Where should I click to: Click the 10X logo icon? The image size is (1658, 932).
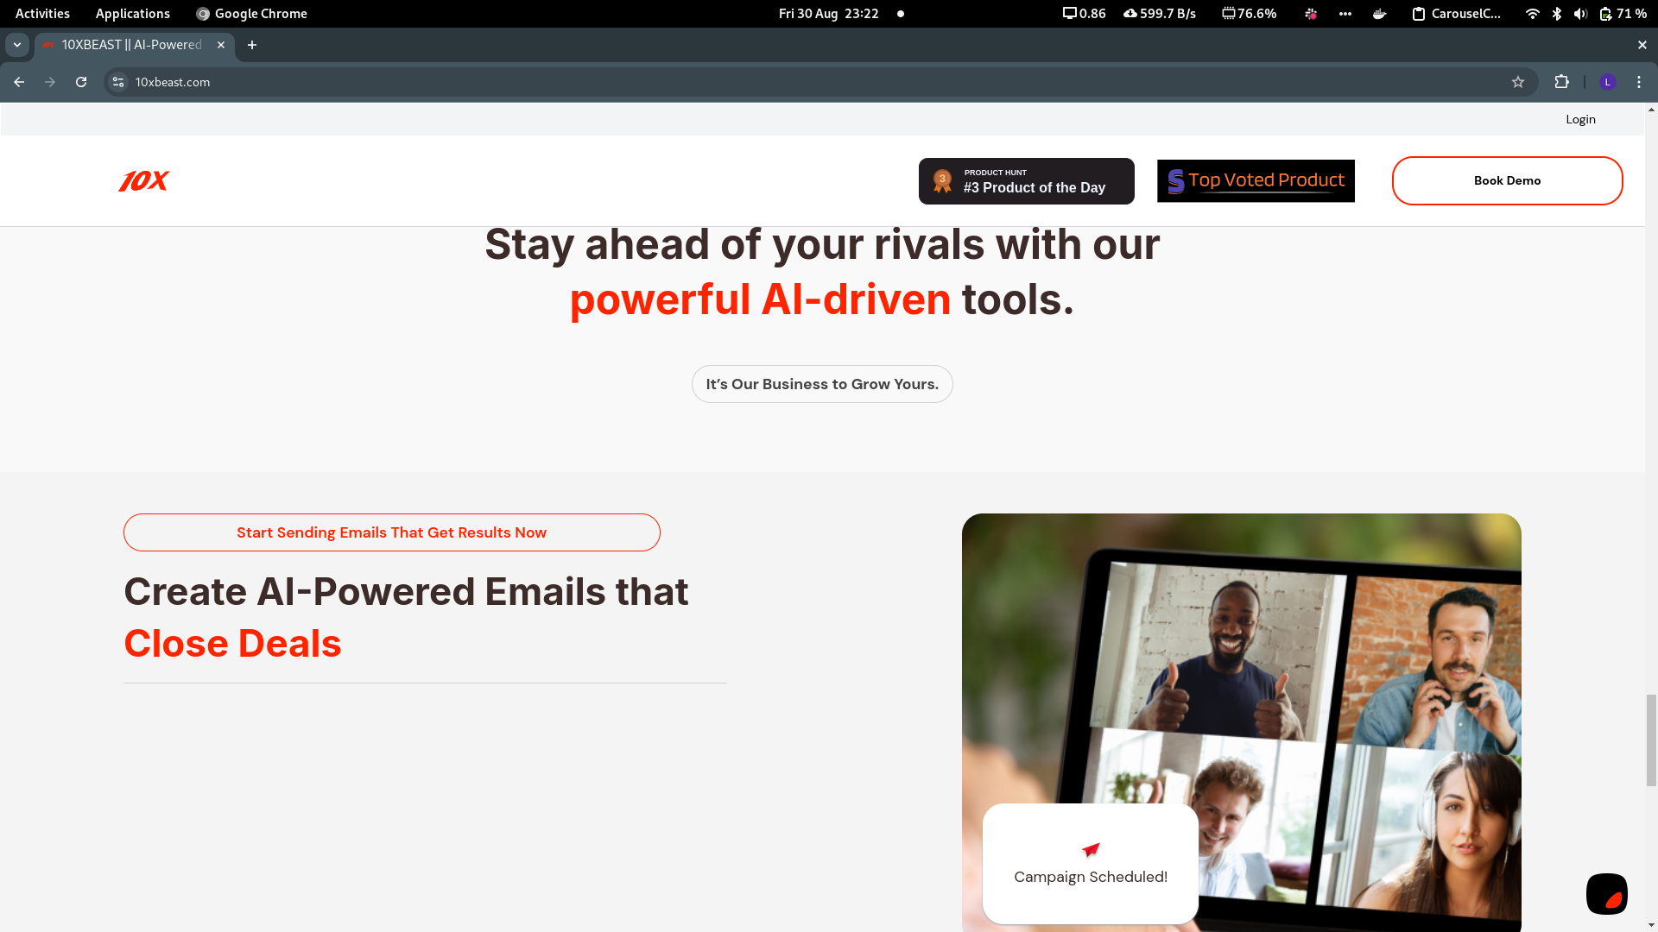click(x=143, y=179)
